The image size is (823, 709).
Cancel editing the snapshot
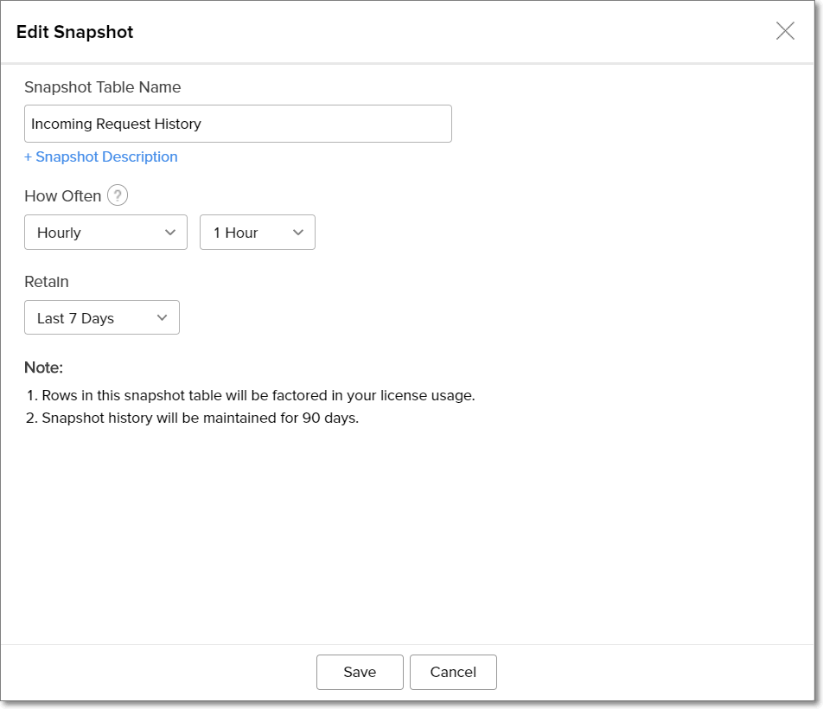tap(453, 672)
